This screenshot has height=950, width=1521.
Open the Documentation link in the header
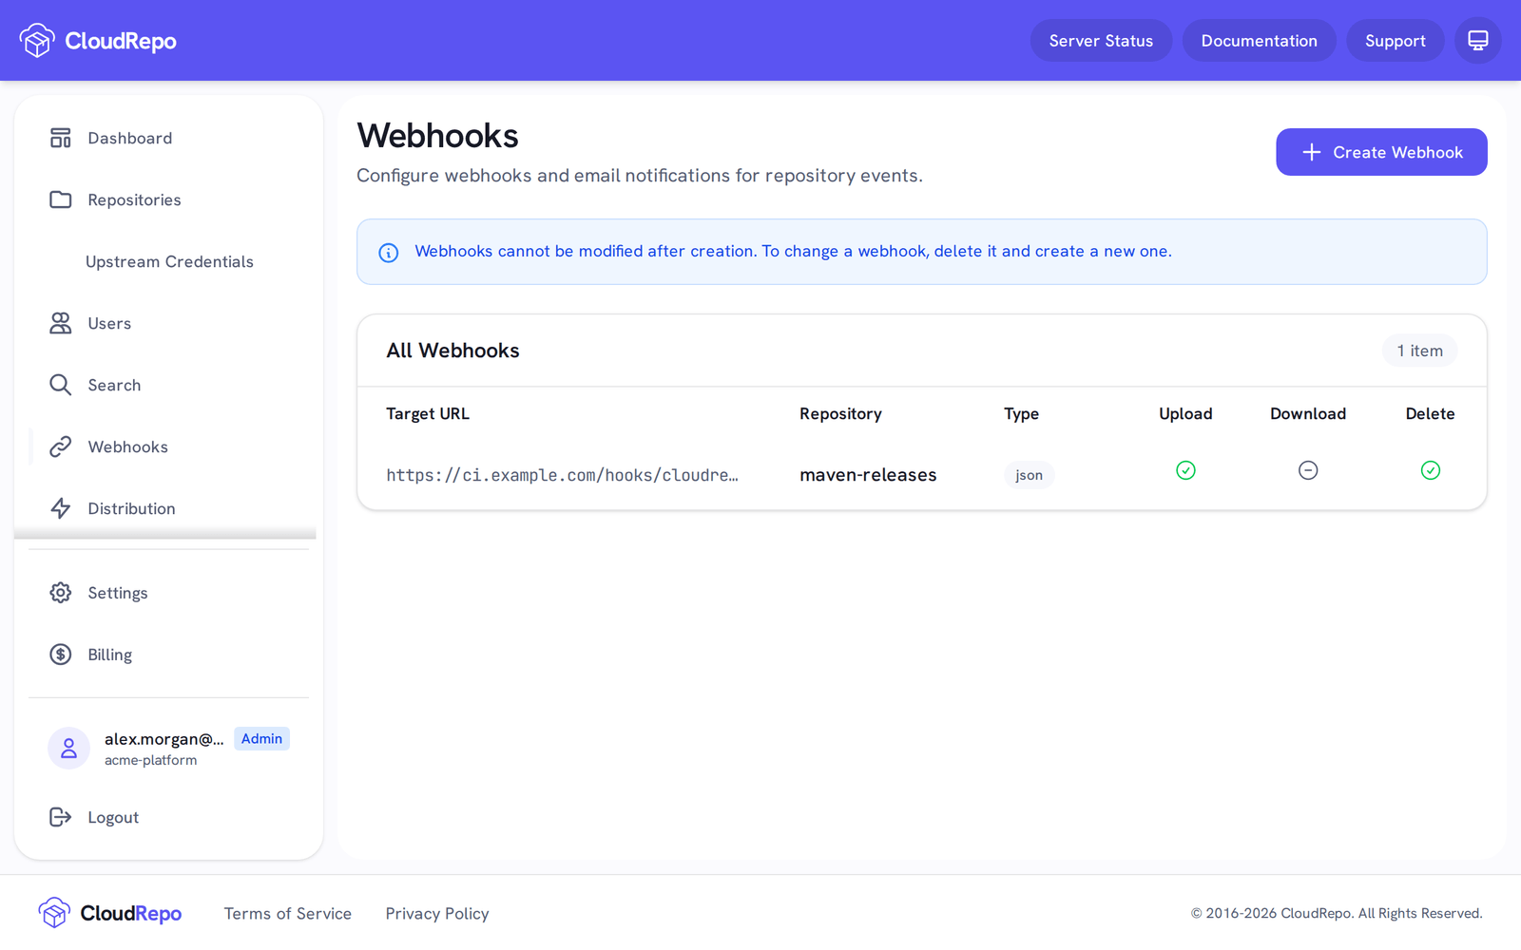1259,41
